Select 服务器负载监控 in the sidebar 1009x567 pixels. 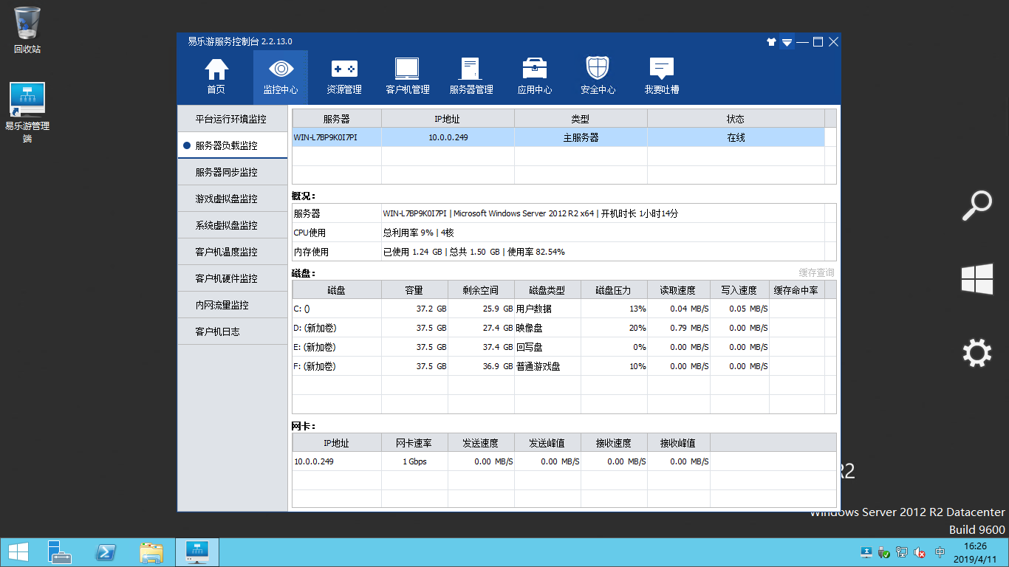(x=233, y=145)
